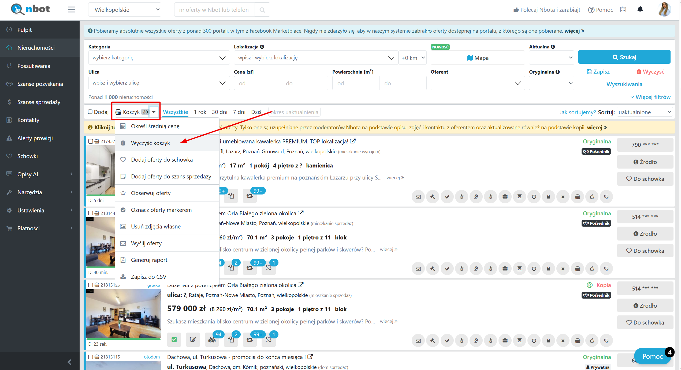Click the hamburger menu icon

click(x=71, y=10)
